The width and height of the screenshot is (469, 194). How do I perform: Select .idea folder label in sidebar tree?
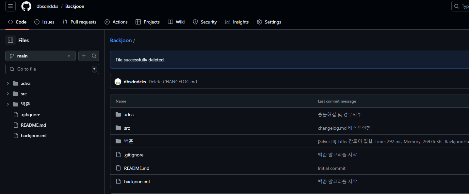coord(25,83)
